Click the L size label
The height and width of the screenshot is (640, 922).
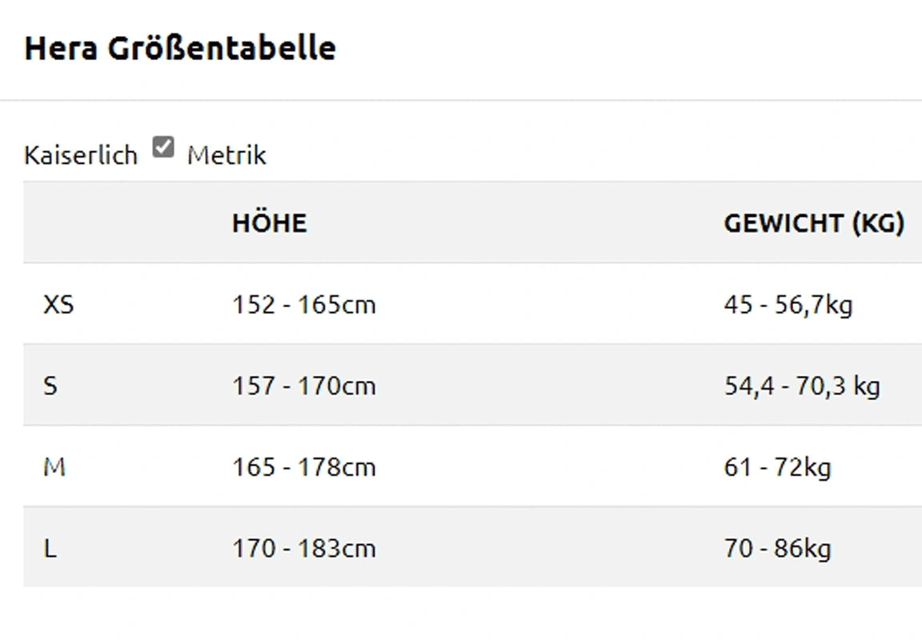coord(50,549)
